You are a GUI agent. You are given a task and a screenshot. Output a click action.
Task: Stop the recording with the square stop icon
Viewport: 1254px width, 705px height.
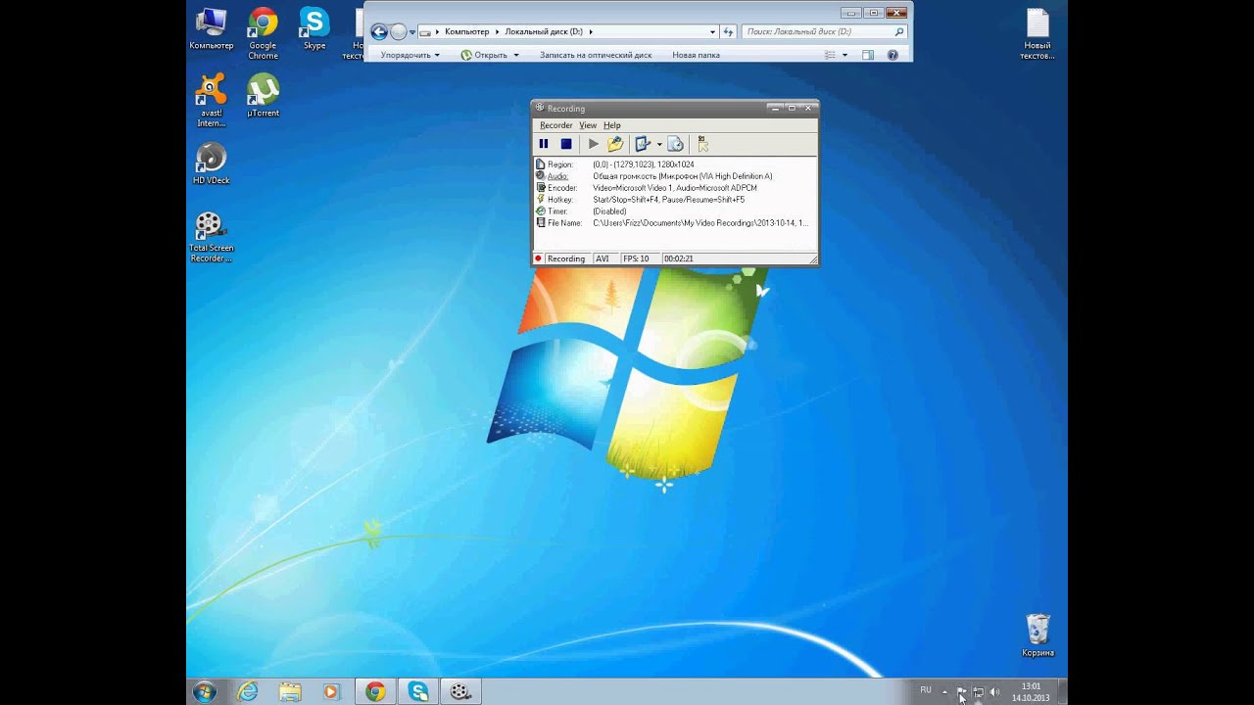pos(566,144)
